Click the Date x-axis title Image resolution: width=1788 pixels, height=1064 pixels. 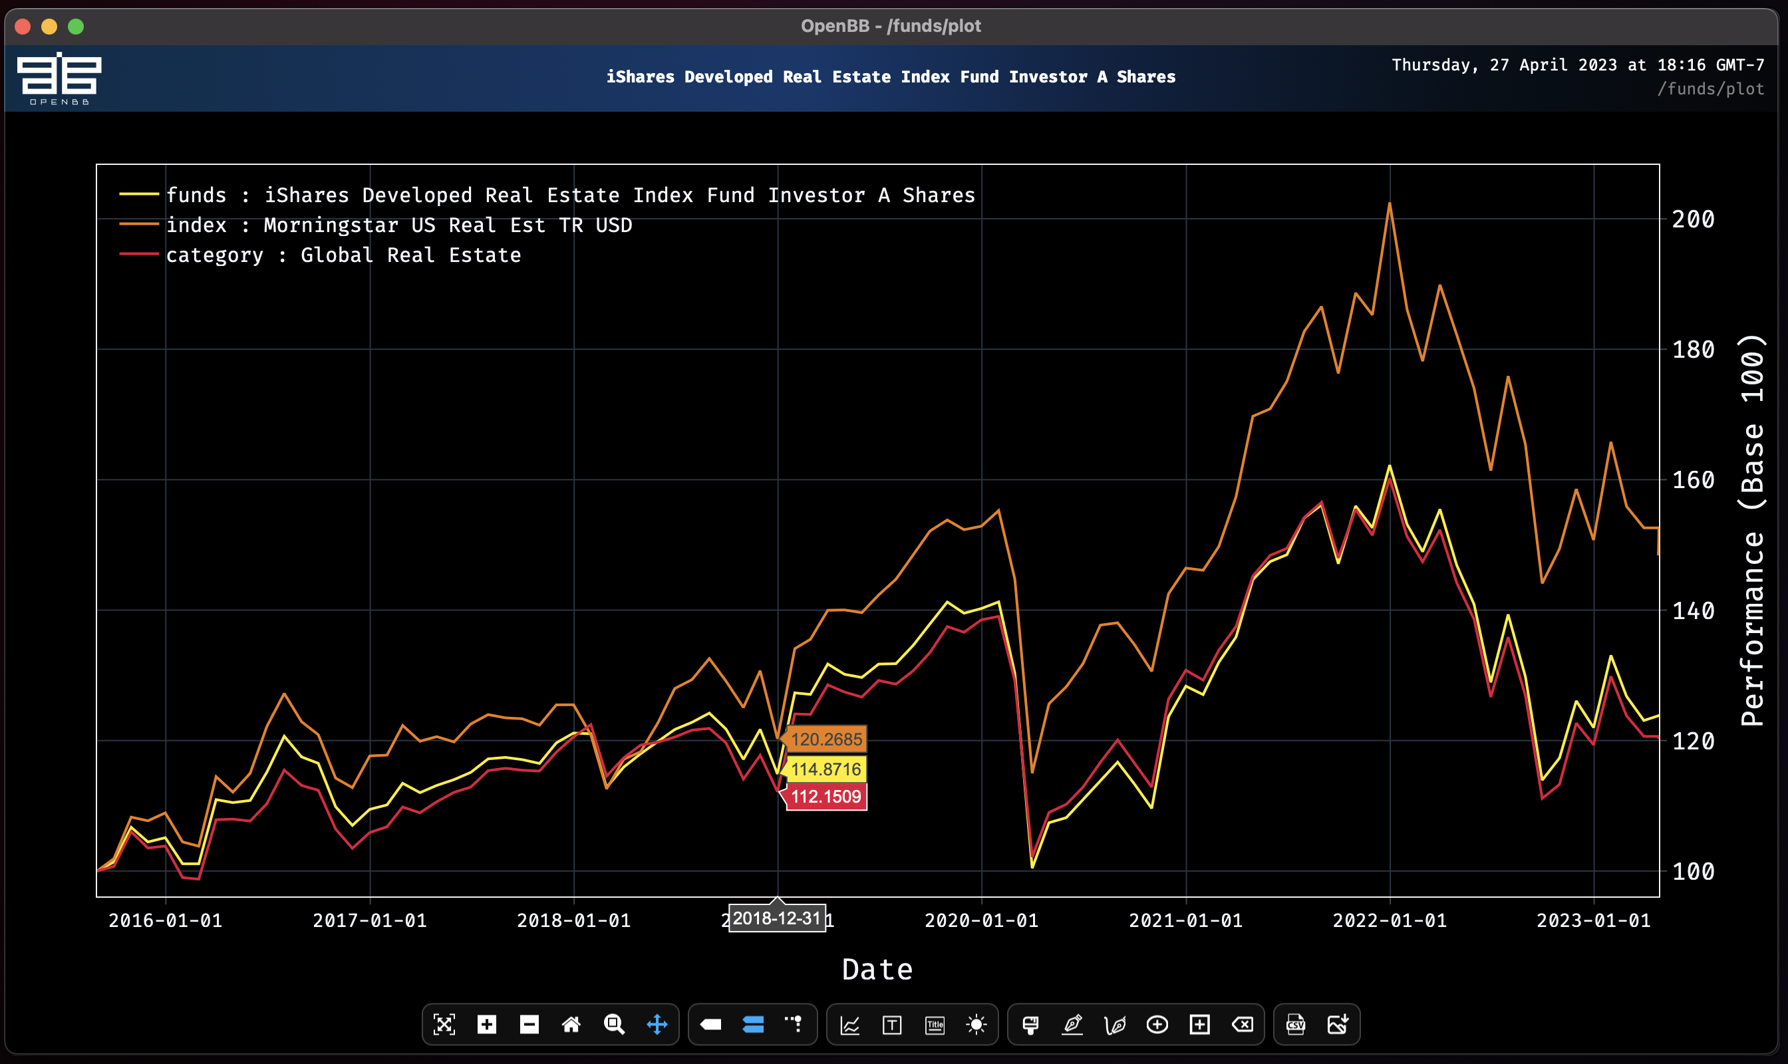coord(877,970)
